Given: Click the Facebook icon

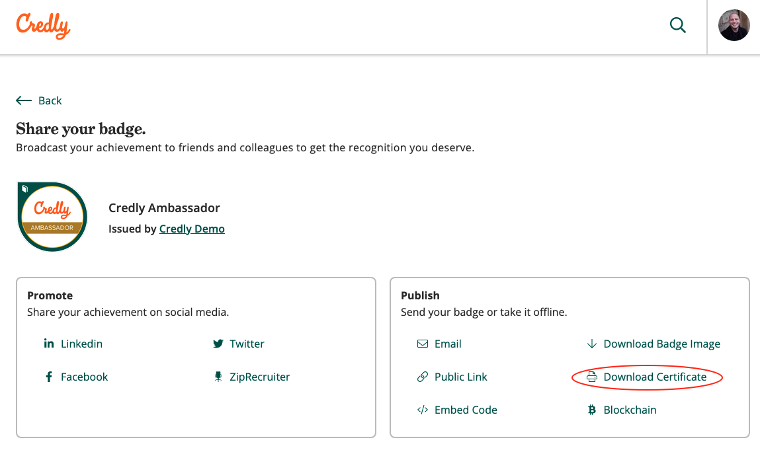Looking at the screenshot, I should click(49, 377).
